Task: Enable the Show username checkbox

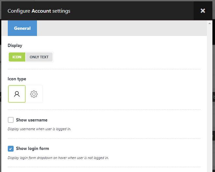Action: [11, 120]
